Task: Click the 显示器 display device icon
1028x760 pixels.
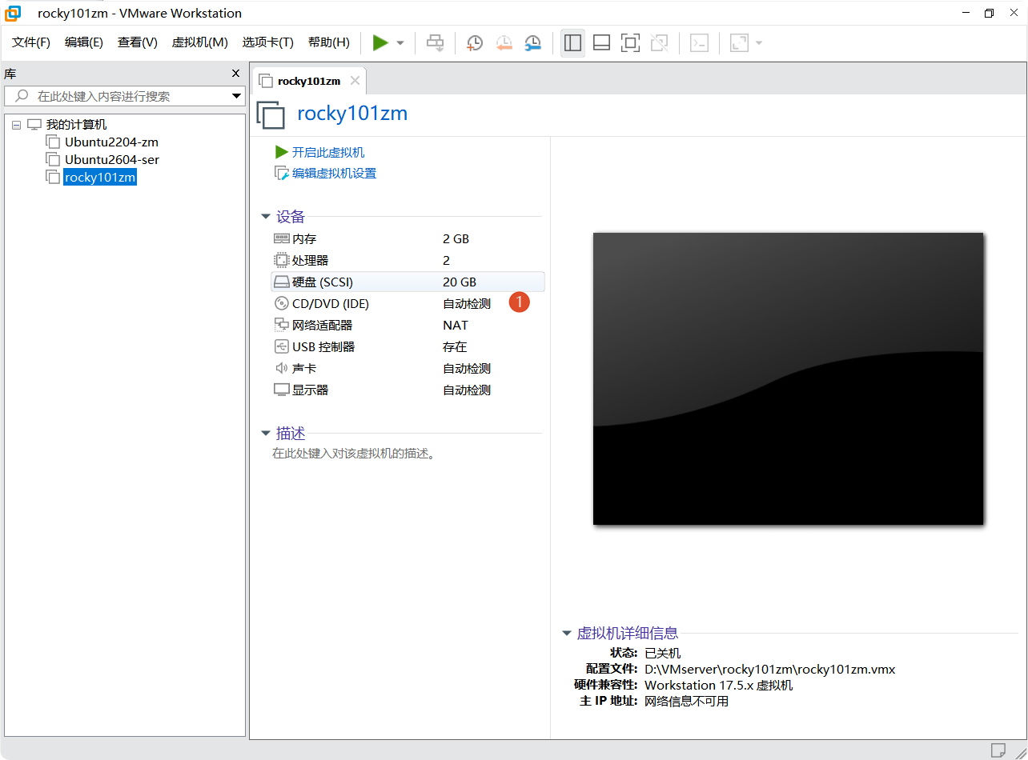Action: (281, 390)
